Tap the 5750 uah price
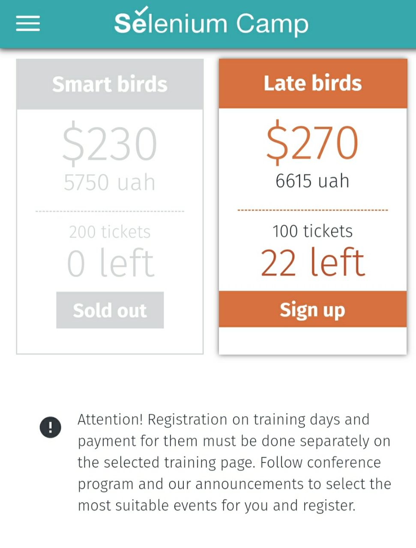This screenshot has height=548, width=416. pos(110,182)
